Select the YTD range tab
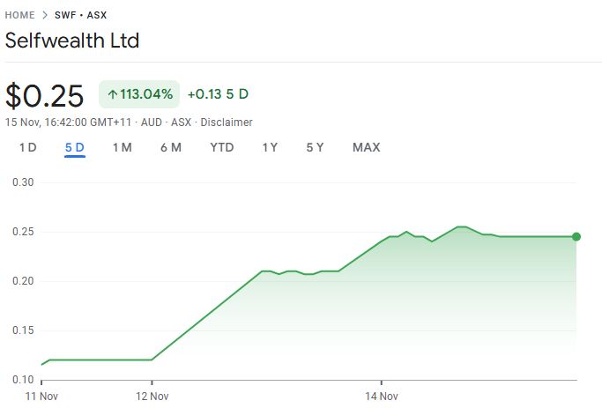 (x=222, y=147)
